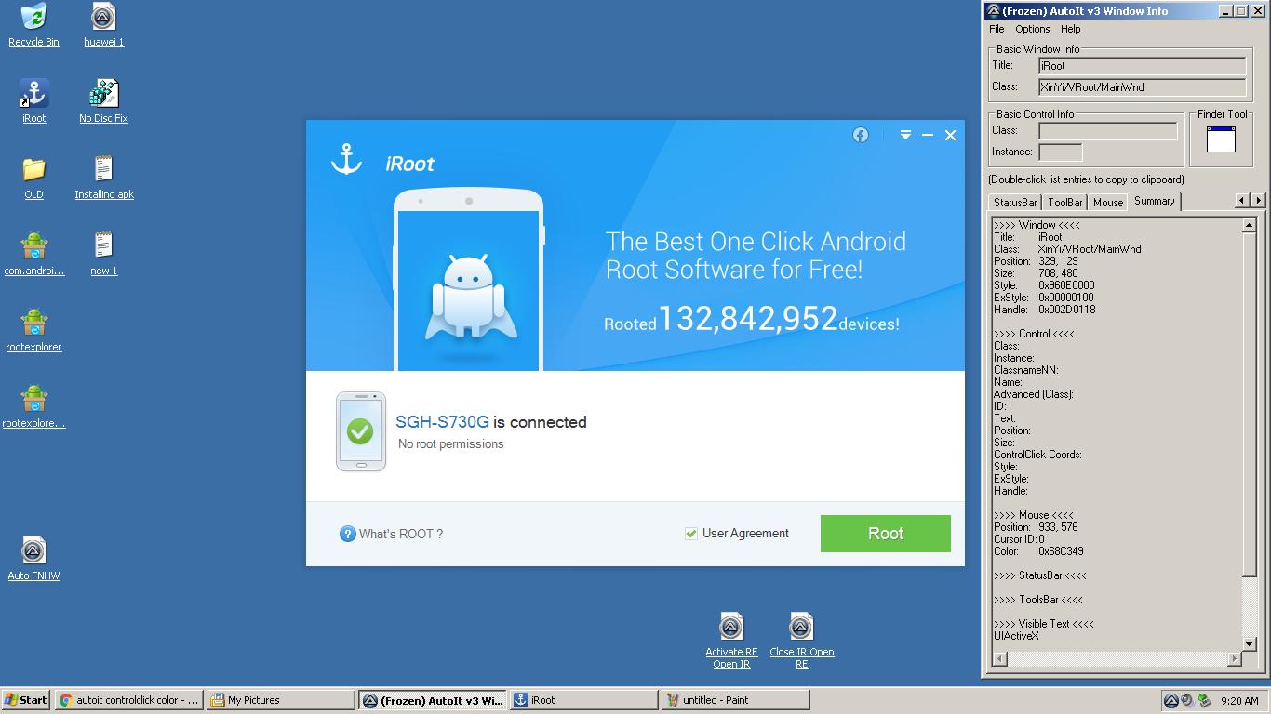Click the connected phone checkmark icon

click(x=360, y=430)
